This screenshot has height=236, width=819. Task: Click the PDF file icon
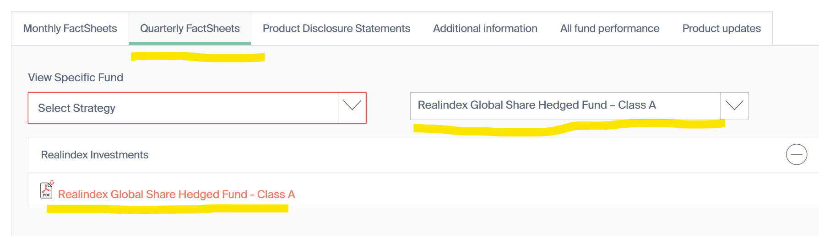tap(46, 190)
